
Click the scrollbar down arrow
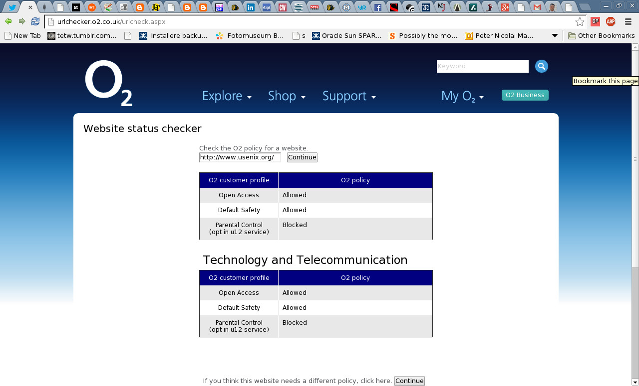pos(635,382)
